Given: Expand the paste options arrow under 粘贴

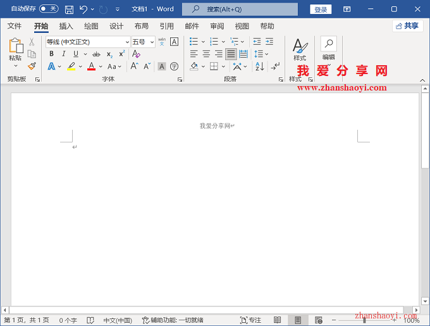Looking at the screenshot, I should tap(16, 66).
